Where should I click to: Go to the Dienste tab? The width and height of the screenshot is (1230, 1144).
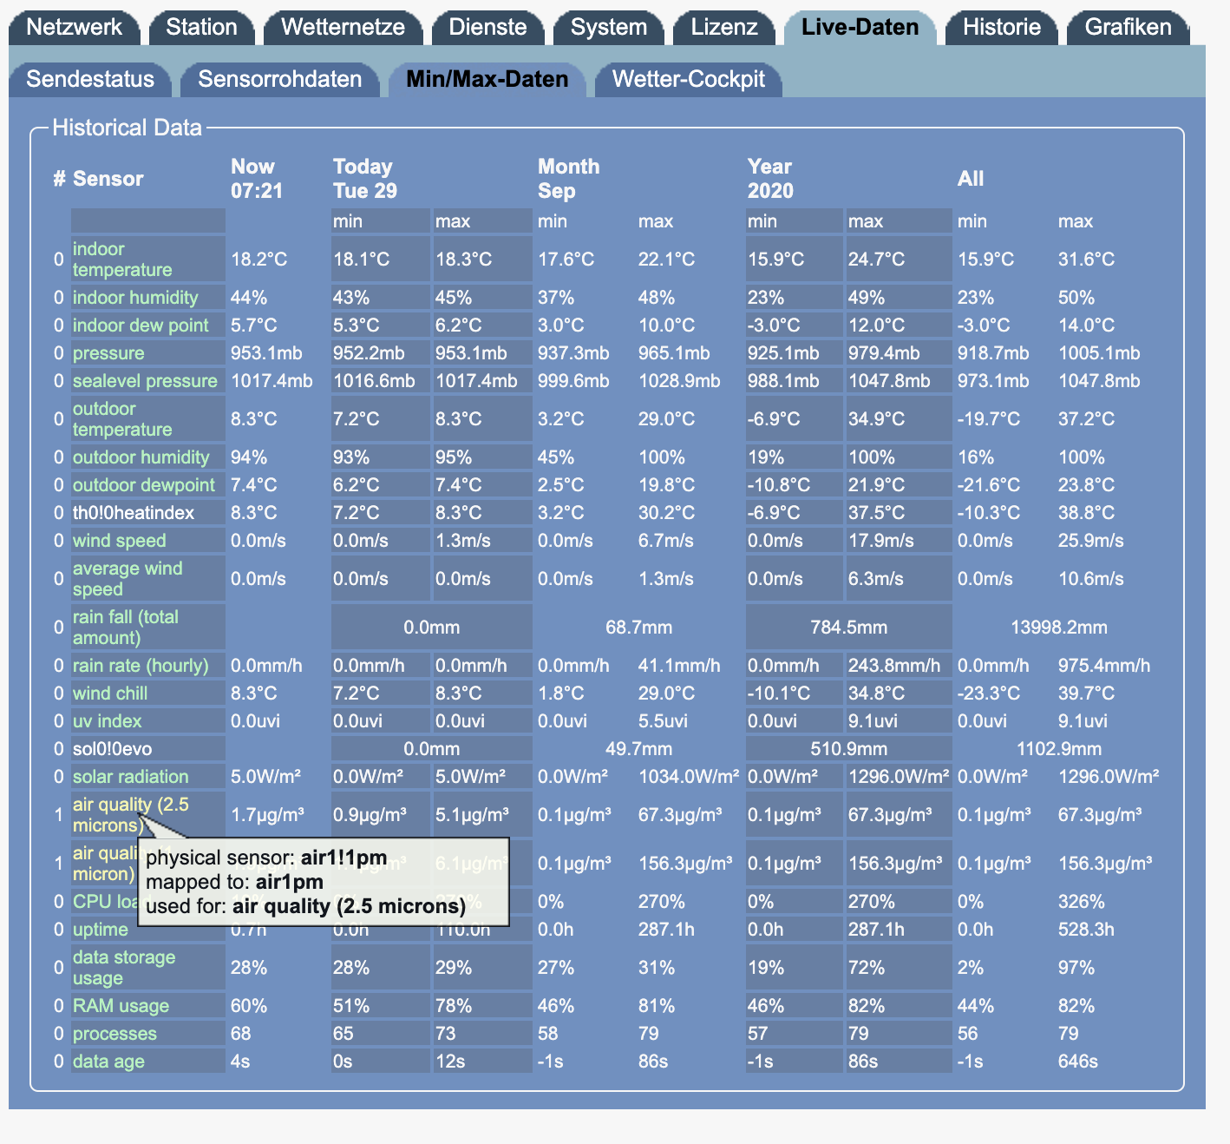[487, 27]
